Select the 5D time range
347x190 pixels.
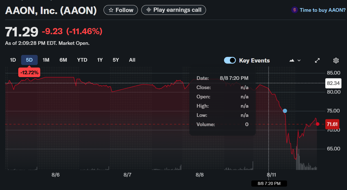tap(29, 60)
